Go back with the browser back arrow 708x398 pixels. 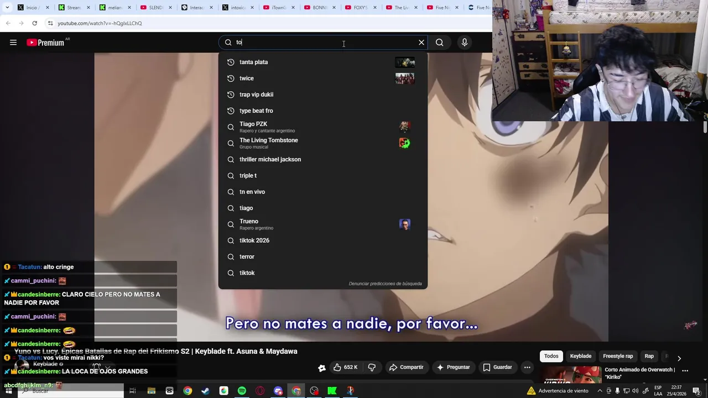8,23
